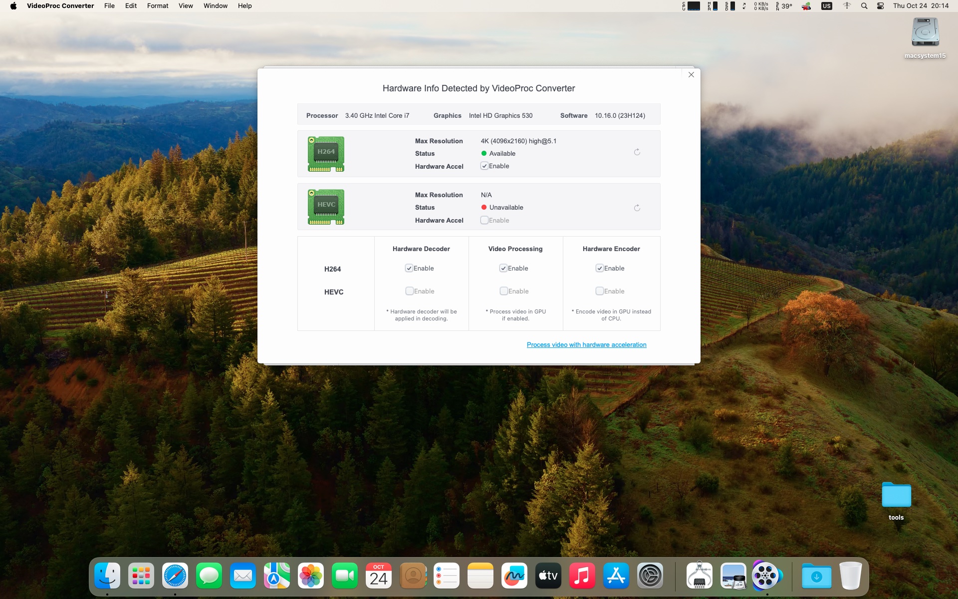The image size is (958, 599).
Task: Refresh the H264 hardware detection
Action: (x=637, y=152)
